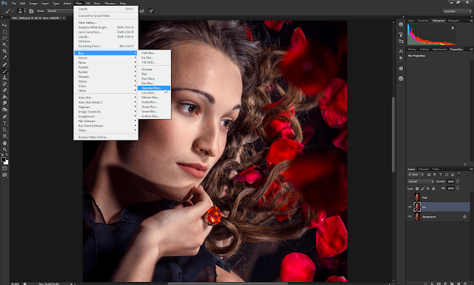Image resolution: width=474 pixels, height=285 pixels.
Task: Toggle pressure for size in options bar
Action: pos(151,11)
